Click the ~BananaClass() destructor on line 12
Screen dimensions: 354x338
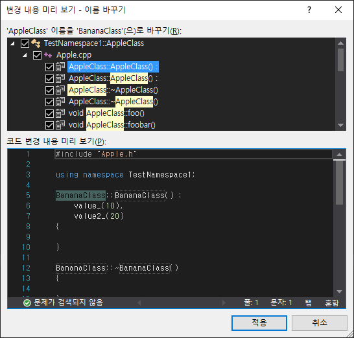pyautogui.click(x=147, y=268)
